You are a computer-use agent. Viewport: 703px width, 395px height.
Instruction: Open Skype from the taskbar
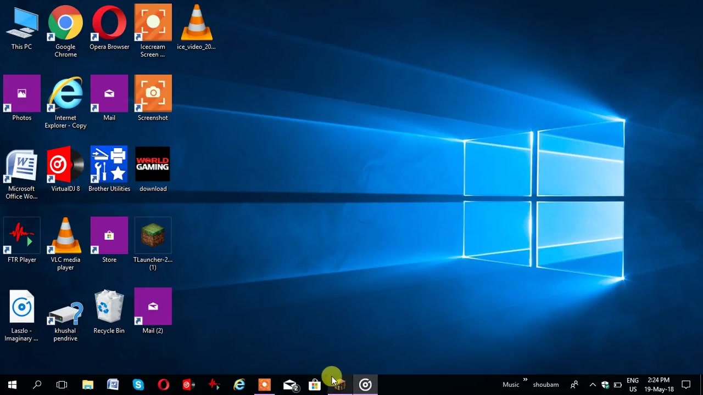[x=138, y=385]
